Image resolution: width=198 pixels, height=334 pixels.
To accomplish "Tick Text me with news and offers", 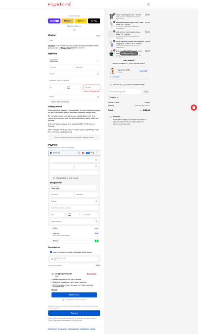I will click(49, 102).
